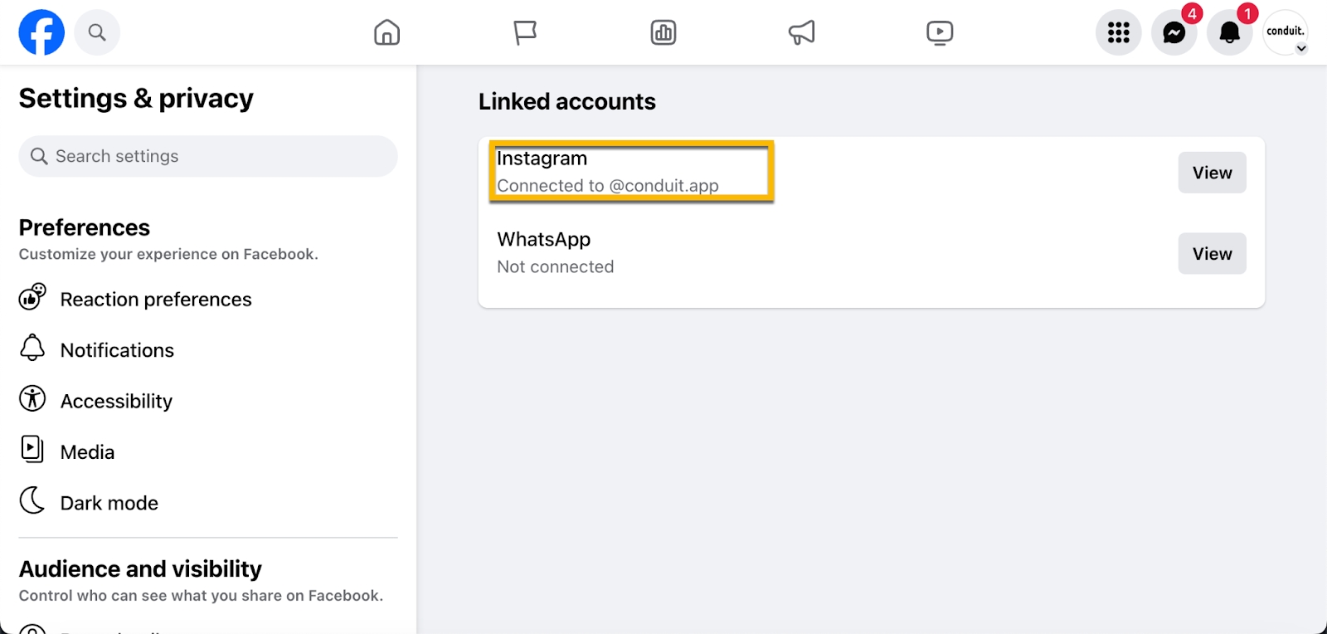This screenshot has width=1327, height=634.
Task: Open Dark mode settings
Action: (x=109, y=503)
